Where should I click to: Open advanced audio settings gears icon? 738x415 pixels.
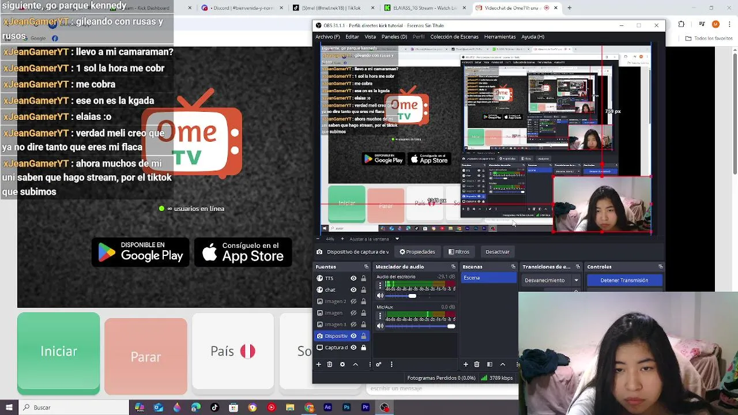(378, 364)
